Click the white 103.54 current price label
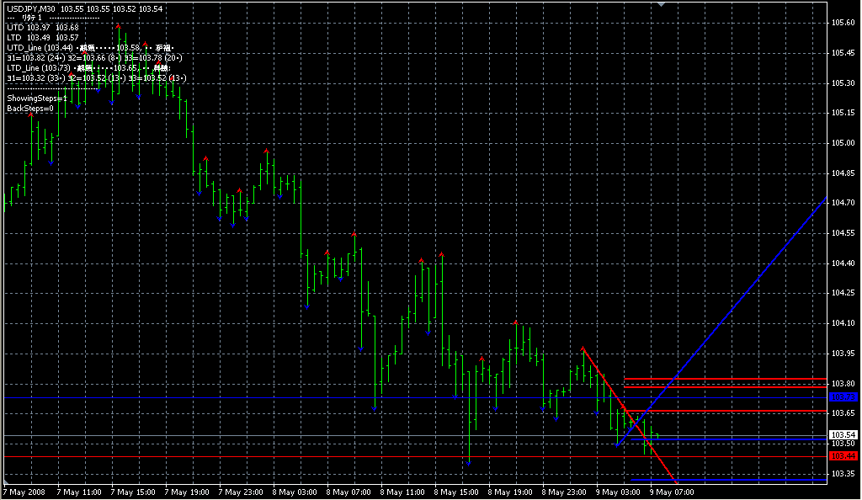This screenshot has width=862, height=500. (843, 435)
